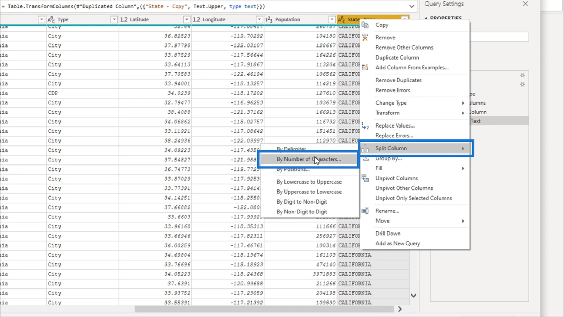The height and width of the screenshot is (317, 564).
Task: Click the State Copy column datatype icon
Action: coord(342,20)
